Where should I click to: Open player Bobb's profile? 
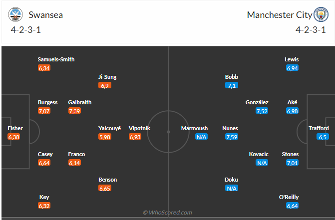click(x=232, y=77)
